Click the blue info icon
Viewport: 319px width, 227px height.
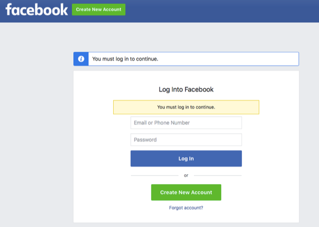(81, 59)
